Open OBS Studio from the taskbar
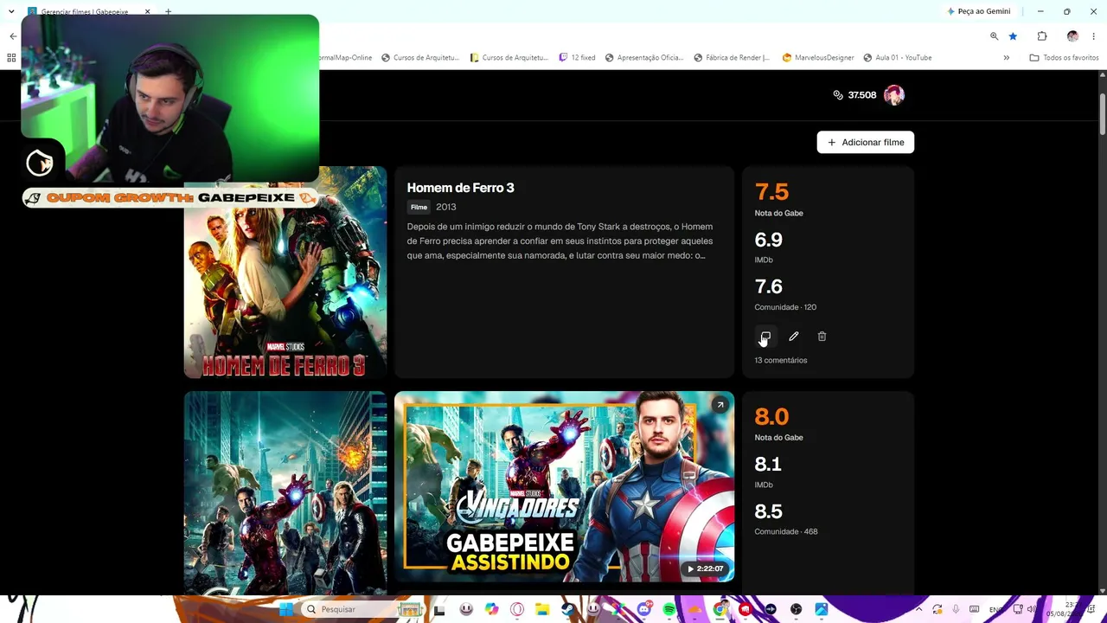 [796, 609]
